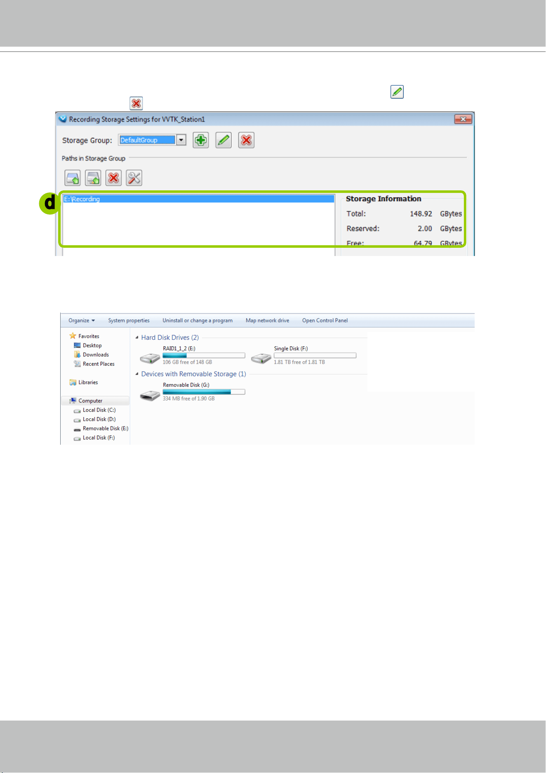The height and width of the screenshot is (773, 546).
Task: Click Uninstall or change a program
Action: coord(198,320)
